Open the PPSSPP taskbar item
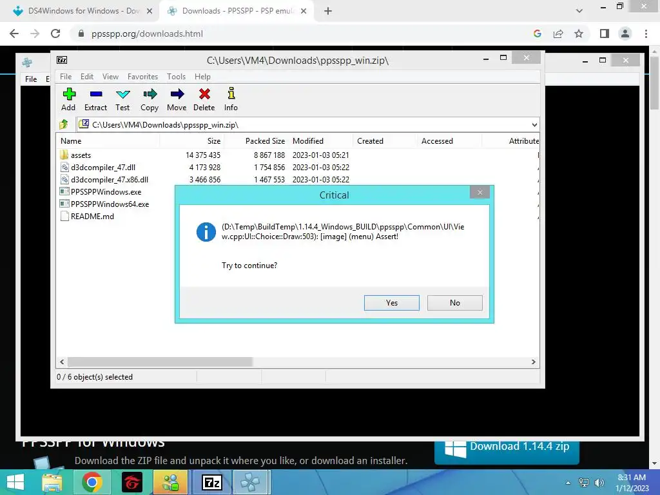 pos(249,482)
